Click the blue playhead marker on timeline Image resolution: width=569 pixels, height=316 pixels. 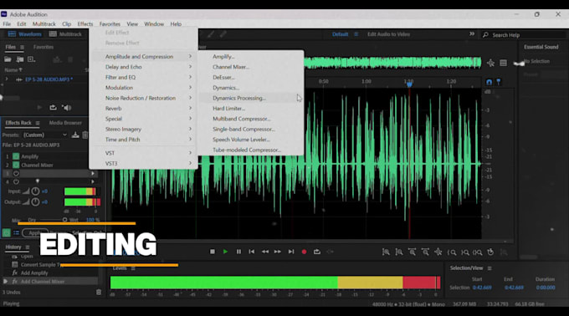[409, 84]
